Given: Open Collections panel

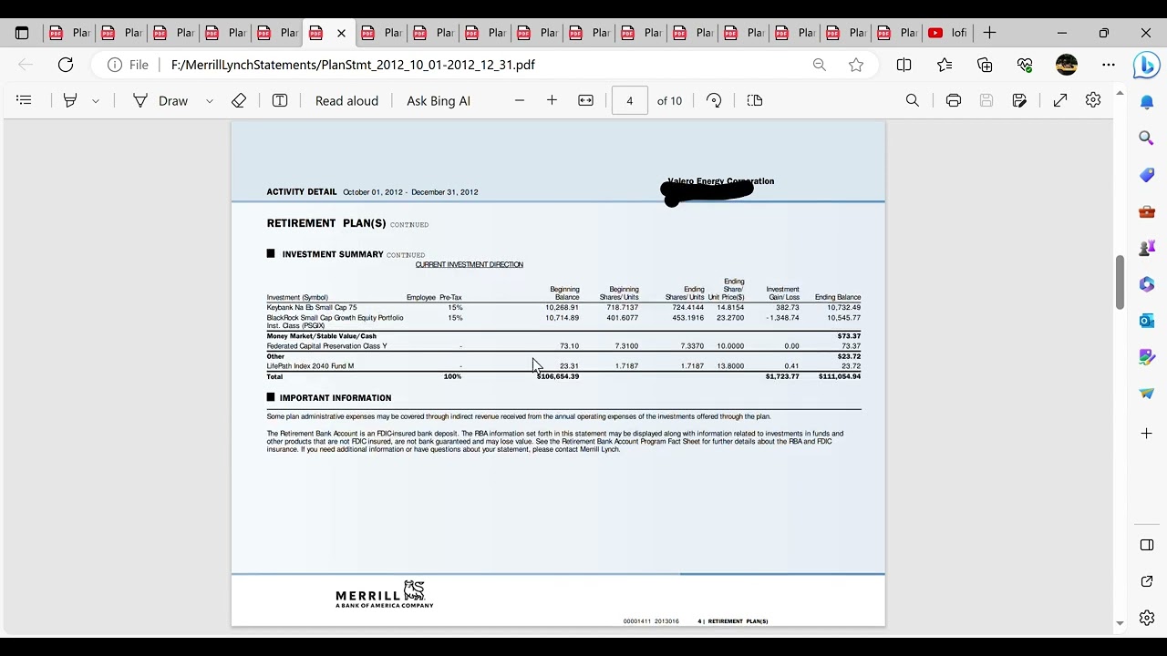Looking at the screenshot, I should click(x=985, y=65).
